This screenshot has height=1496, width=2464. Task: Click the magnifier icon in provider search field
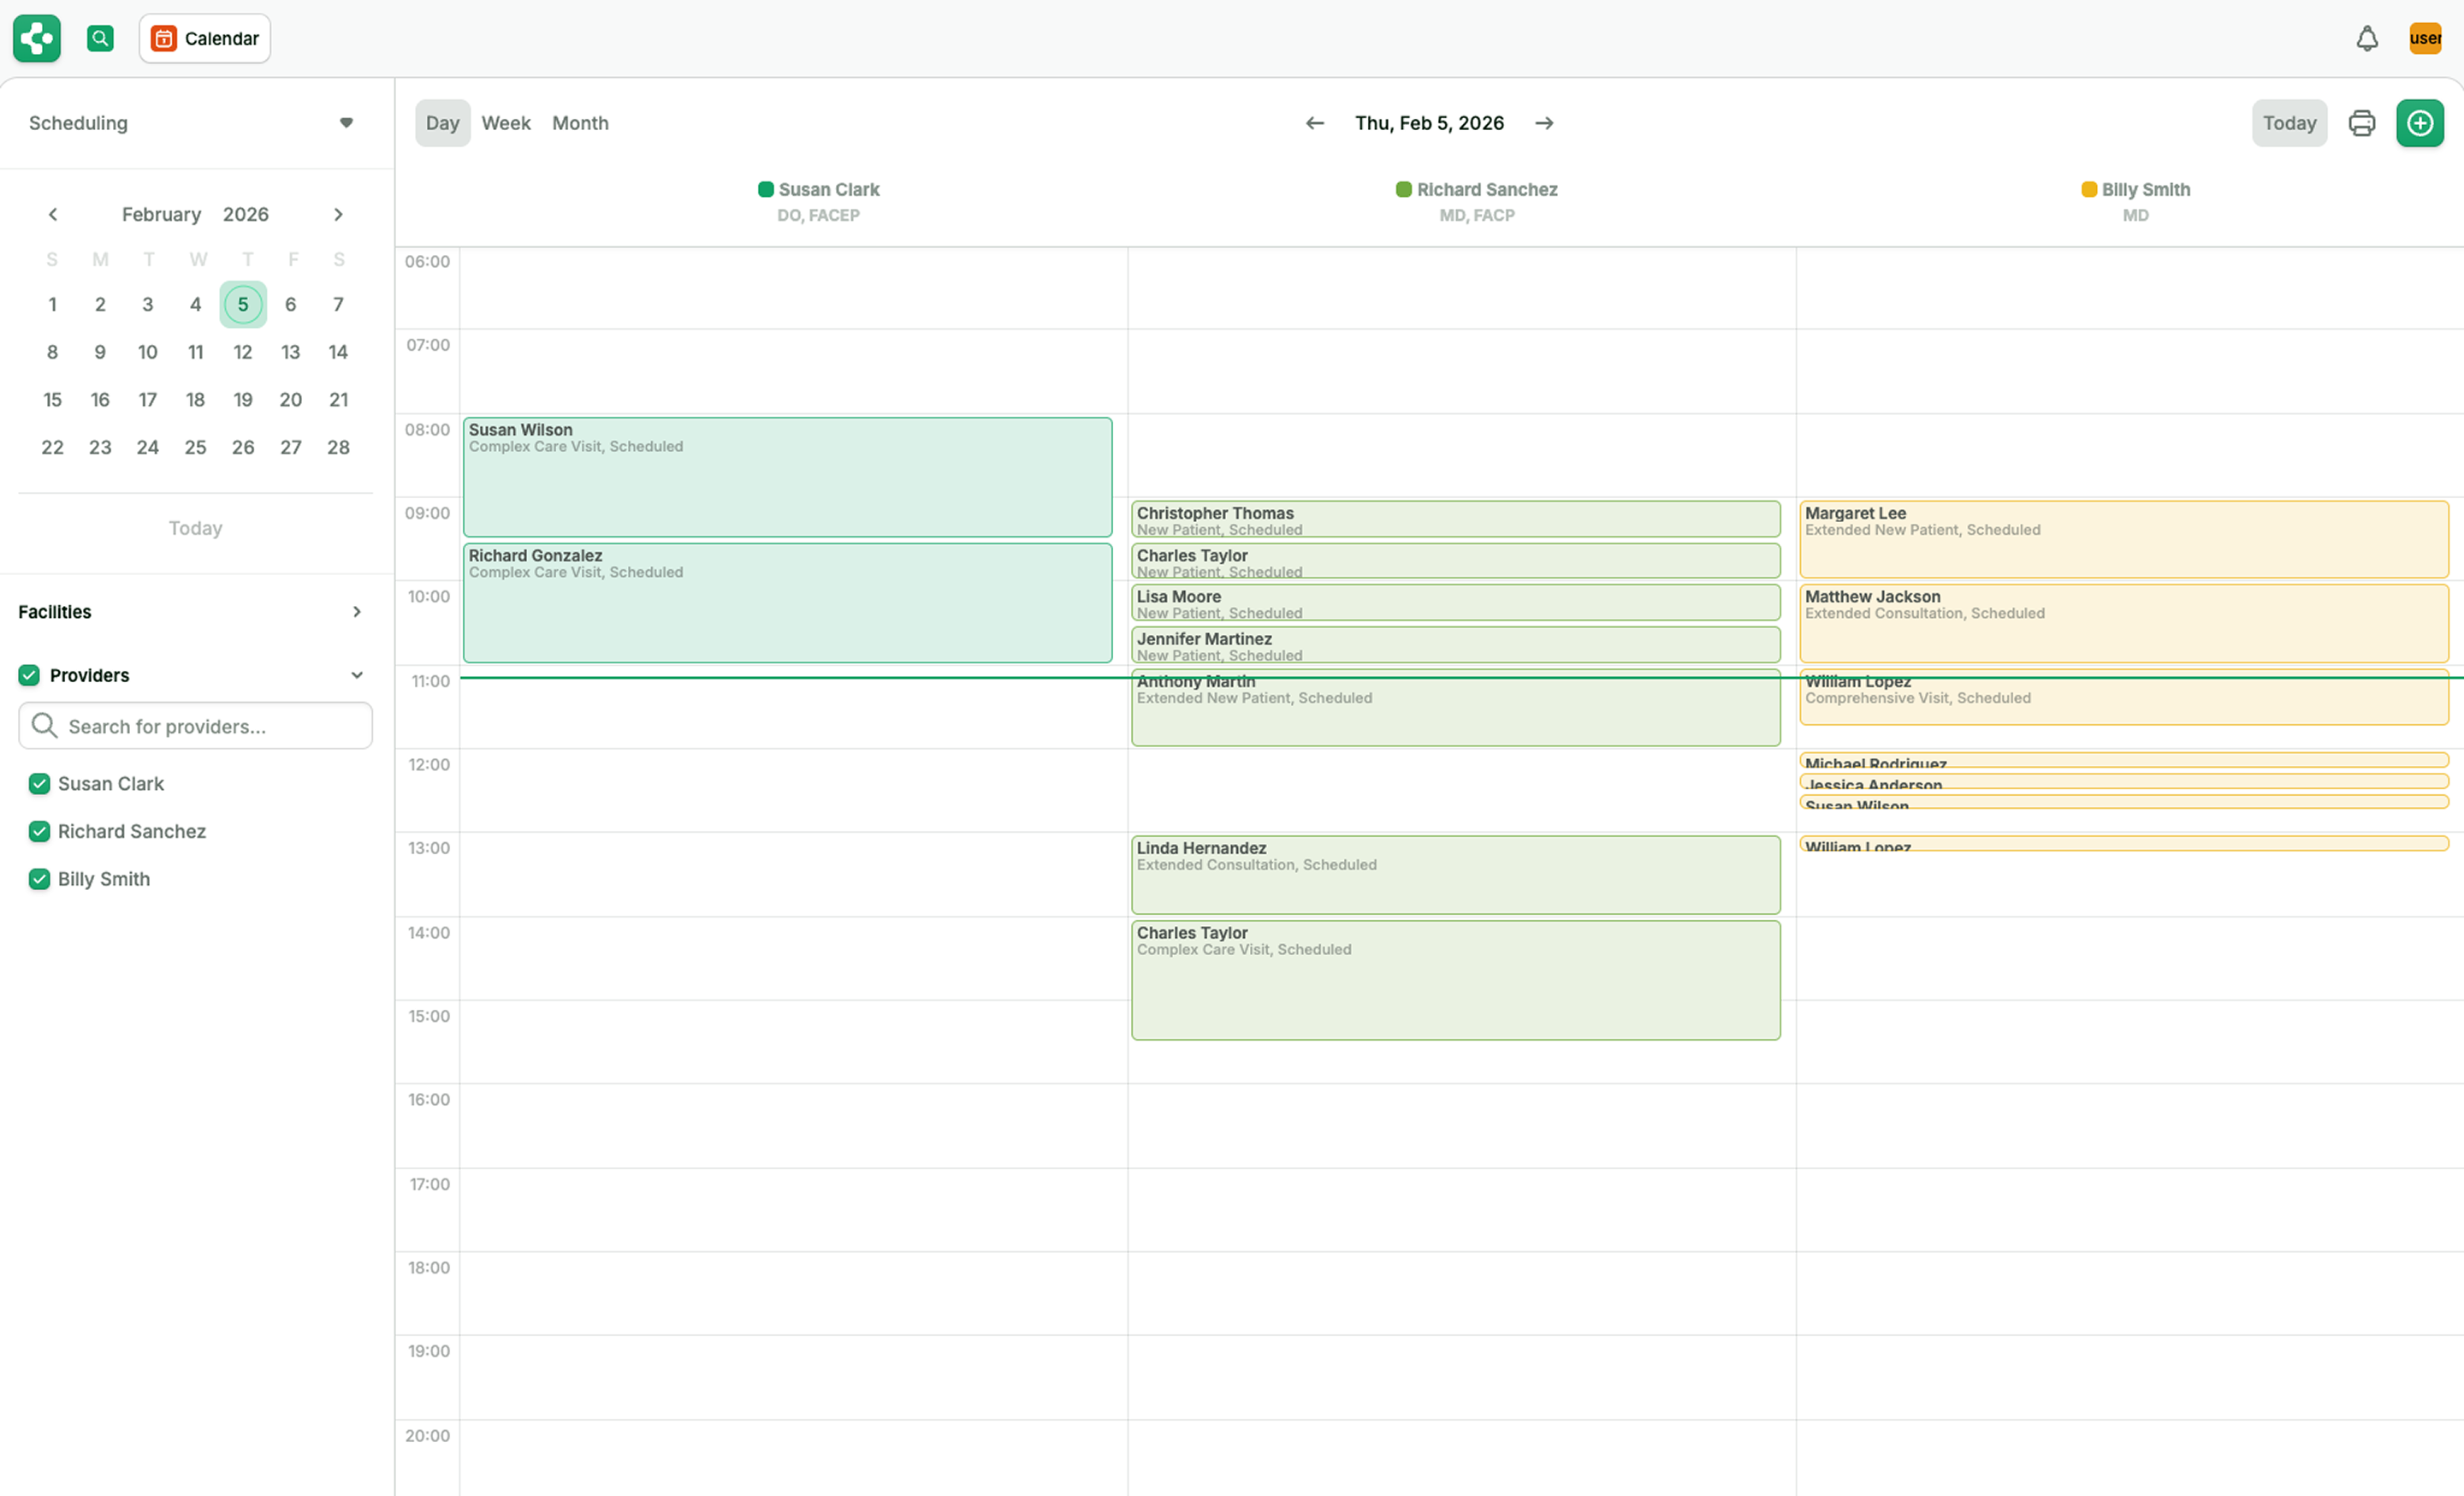(44, 725)
